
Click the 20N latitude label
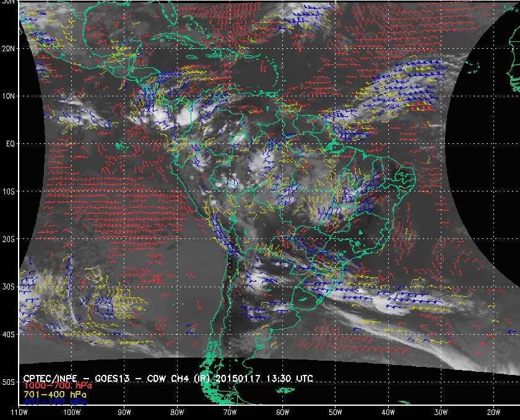[x=8, y=49]
